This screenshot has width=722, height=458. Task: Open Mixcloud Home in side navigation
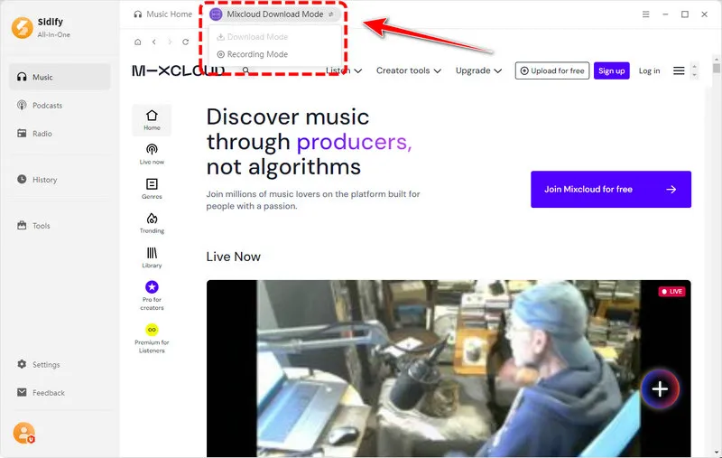(x=152, y=120)
